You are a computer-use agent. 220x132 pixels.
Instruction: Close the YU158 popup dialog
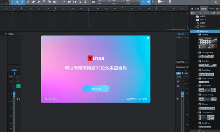148,38
